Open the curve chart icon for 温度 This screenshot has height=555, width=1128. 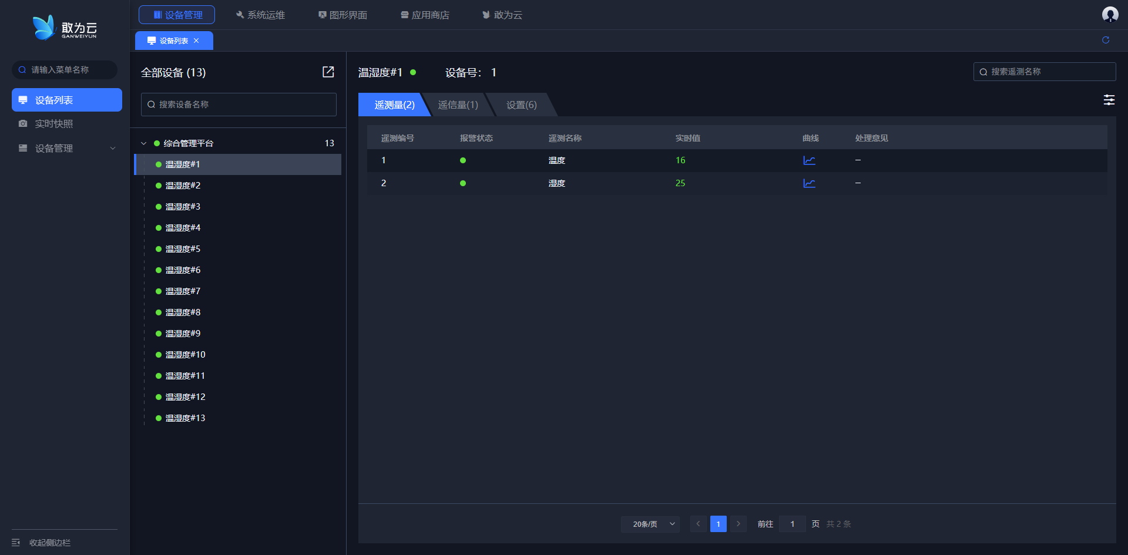(x=809, y=160)
